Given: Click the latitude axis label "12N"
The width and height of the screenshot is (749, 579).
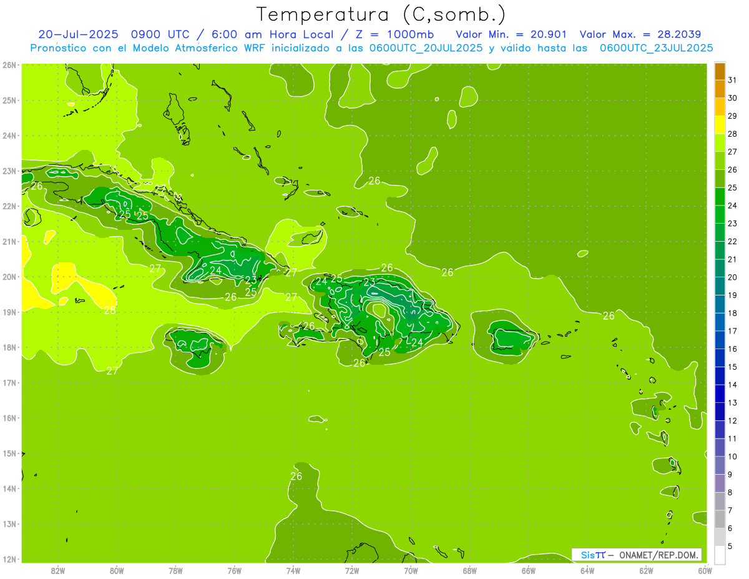Looking at the screenshot, I should [x=9, y=559].
